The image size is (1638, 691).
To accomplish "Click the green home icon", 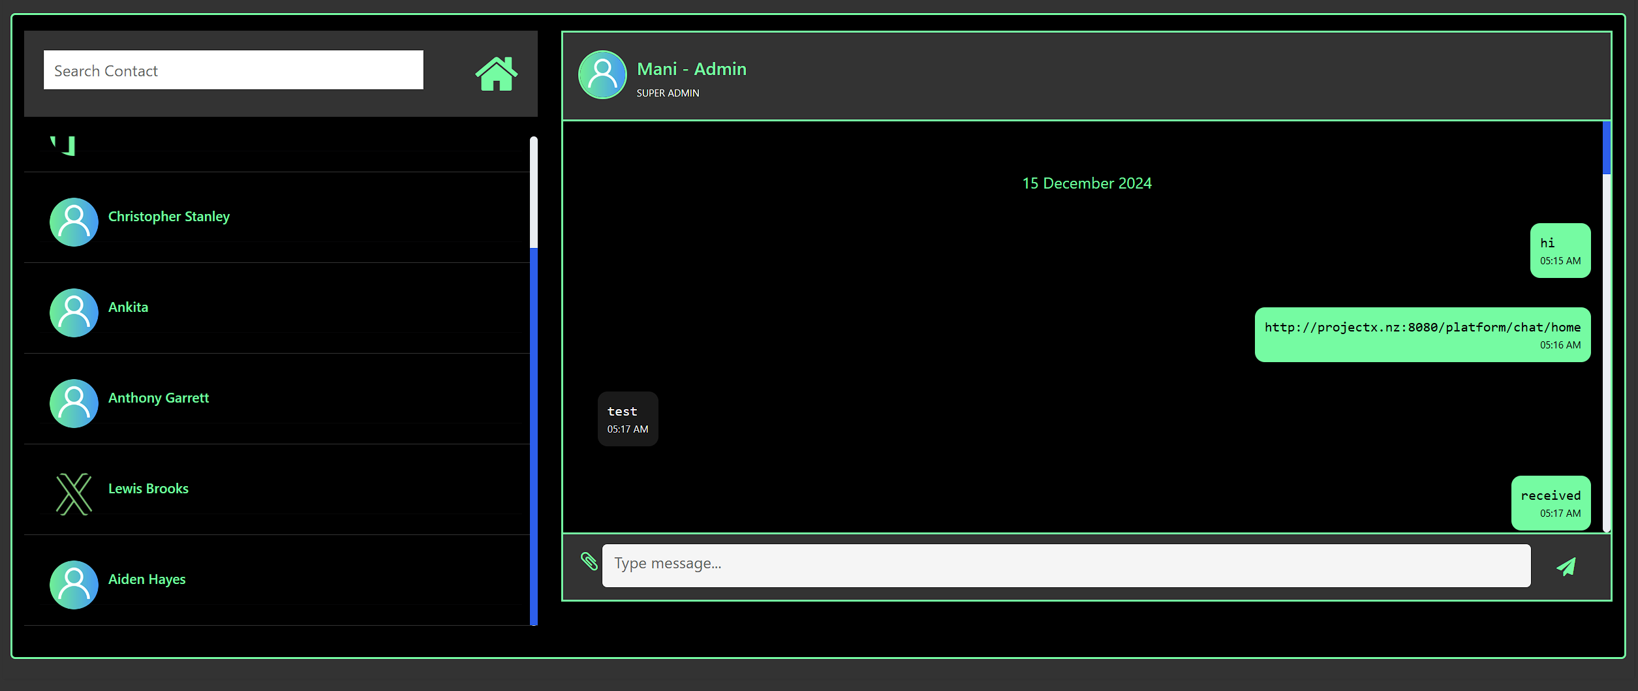I will point(496,74).
